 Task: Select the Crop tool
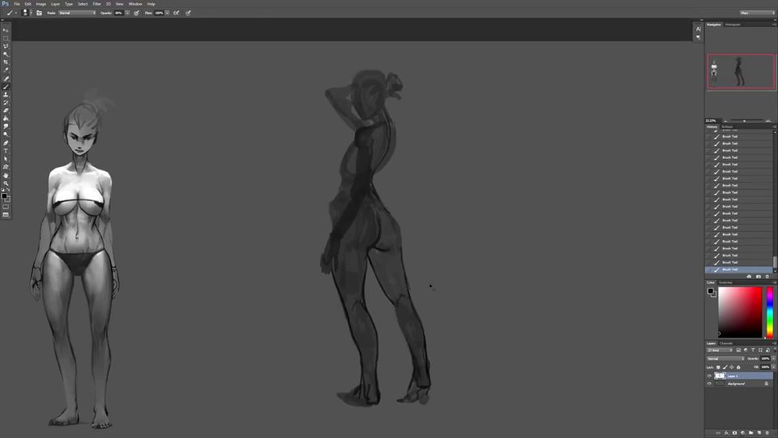click(x=6, y=62)
